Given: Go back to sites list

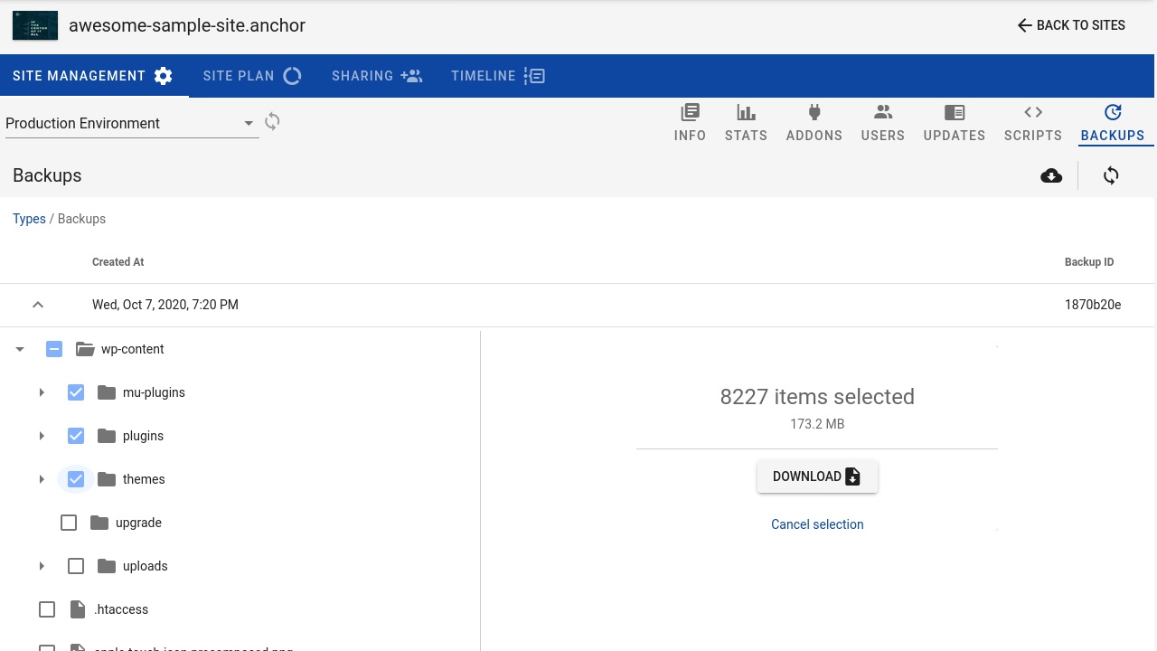Looking at the screenshot, I should (x=1071, y=25).
